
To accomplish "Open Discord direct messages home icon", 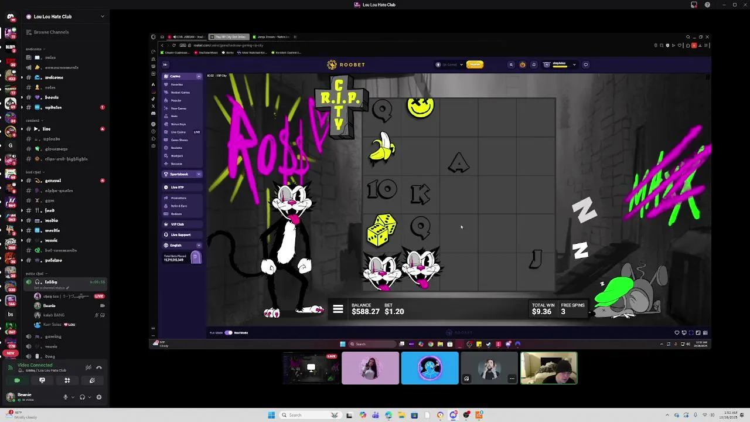I will (11, 17).
